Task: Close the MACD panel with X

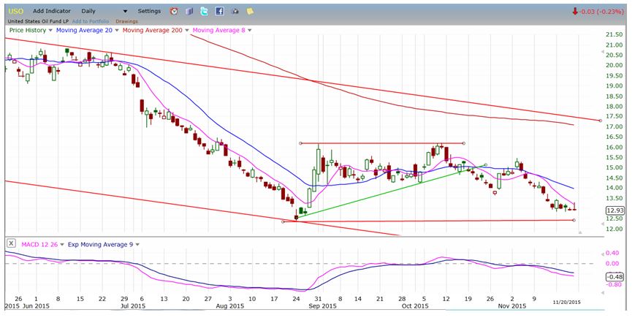Action: [x=12, y=243]
